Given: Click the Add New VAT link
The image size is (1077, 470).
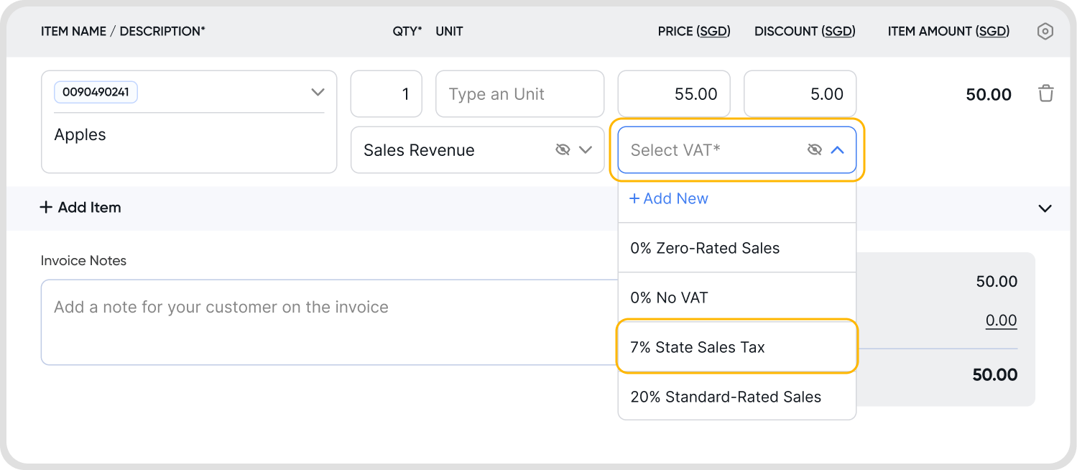Looking at the screenshot, I should click(669, 199).
